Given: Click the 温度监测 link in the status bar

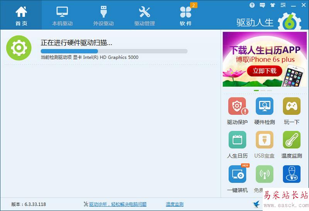Looking at the screenshot, I should [x=175, y=204].
